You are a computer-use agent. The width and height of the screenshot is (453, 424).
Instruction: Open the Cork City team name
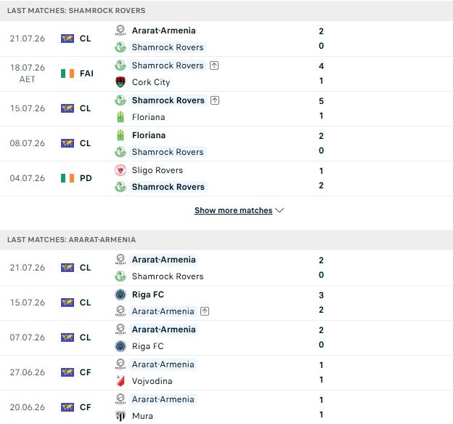pos(151,82)
